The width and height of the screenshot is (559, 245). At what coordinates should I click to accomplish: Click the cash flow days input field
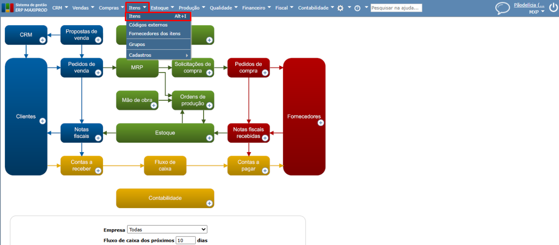[186, 240]
